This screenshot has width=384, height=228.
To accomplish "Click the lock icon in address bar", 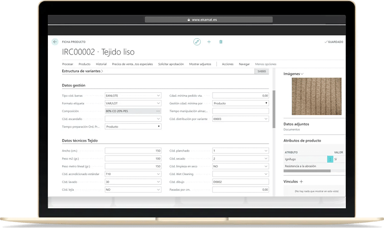I will pos(188,20).
